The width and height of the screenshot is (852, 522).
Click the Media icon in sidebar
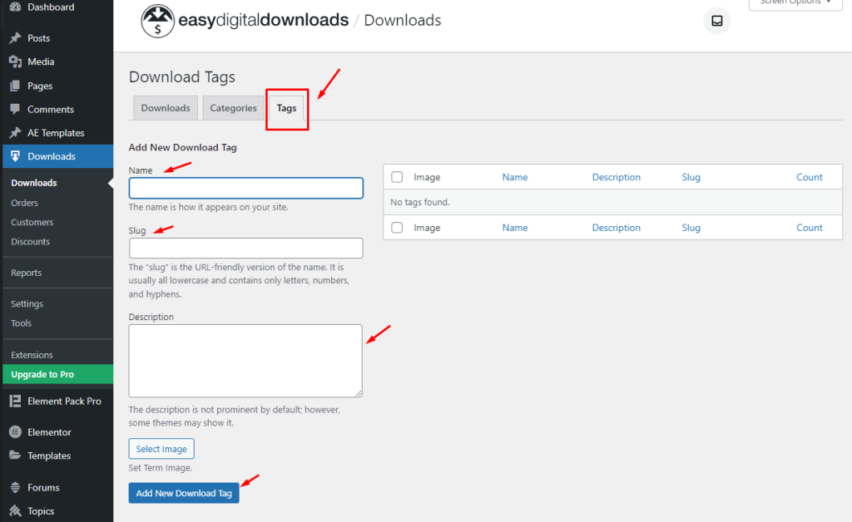(15, 62)
